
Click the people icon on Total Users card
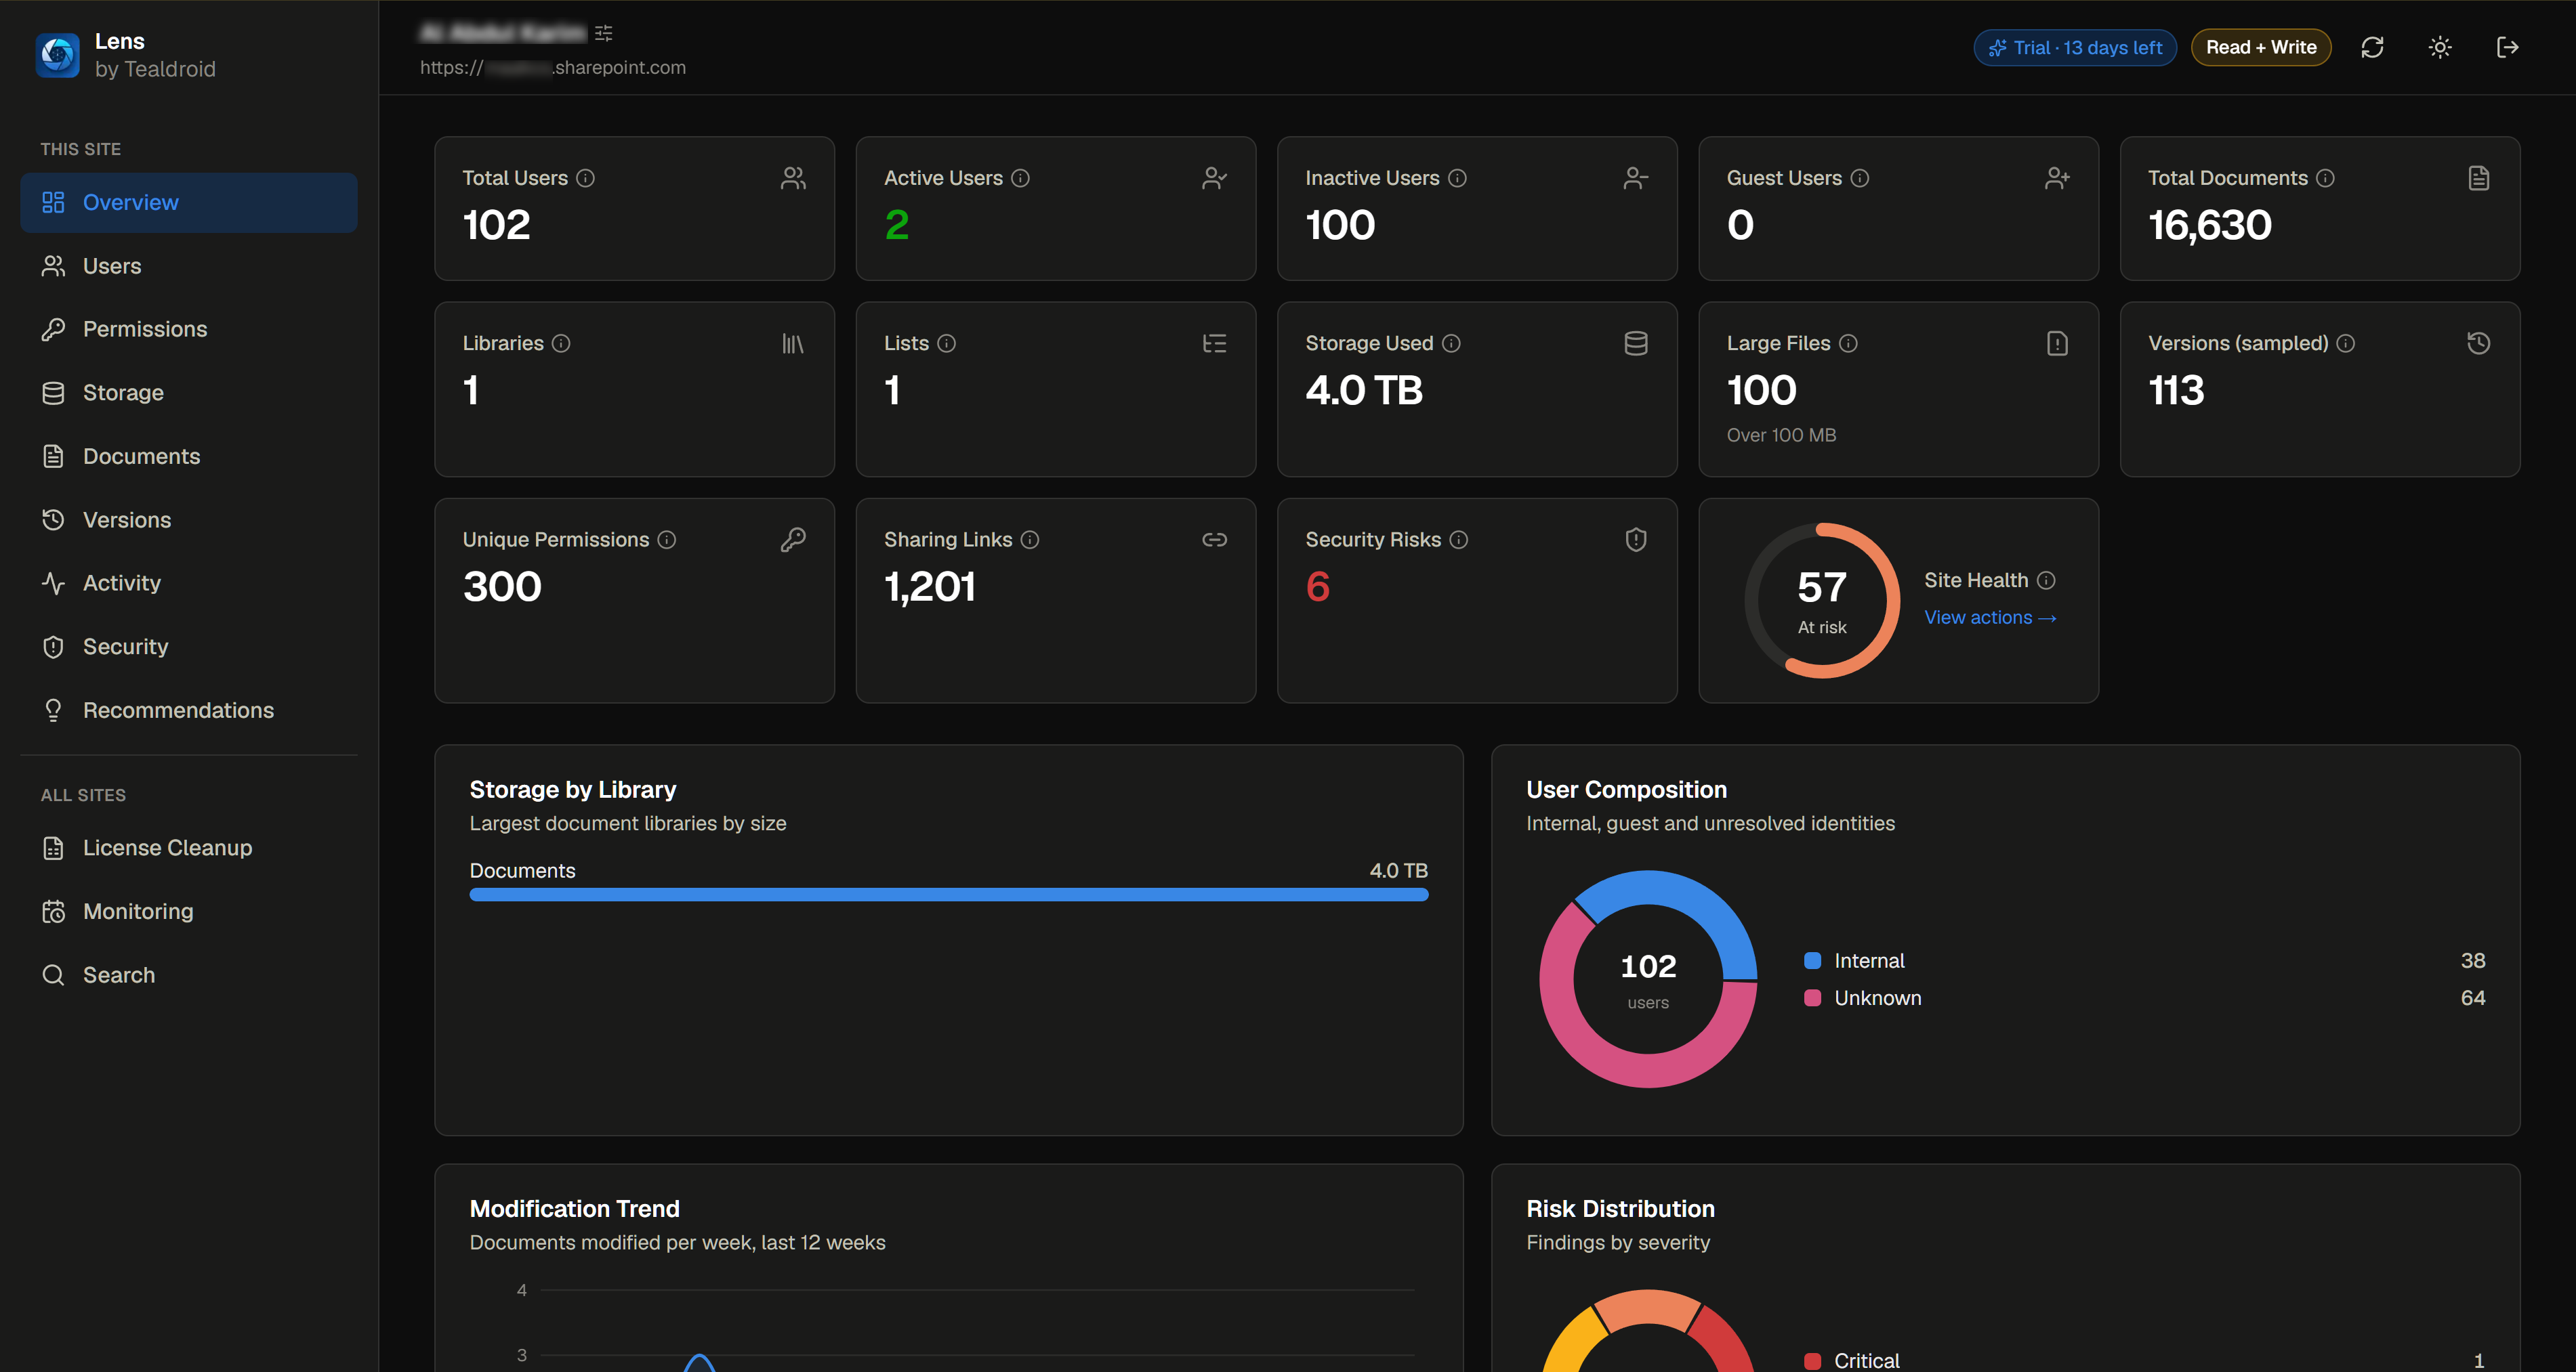point(793,178)
